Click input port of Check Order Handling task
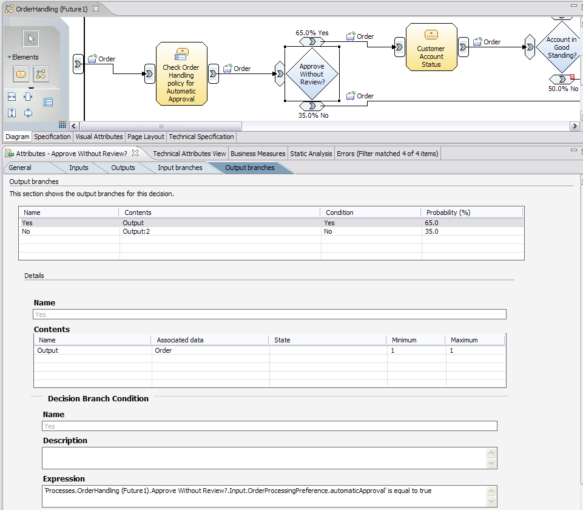The image size is (583, 510). pos(149,73)
